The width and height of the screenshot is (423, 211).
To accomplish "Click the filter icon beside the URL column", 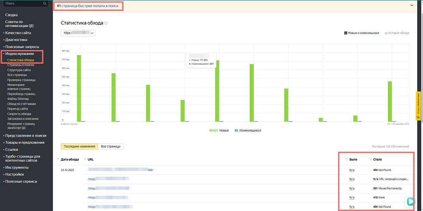I will [x=85, y=159].
